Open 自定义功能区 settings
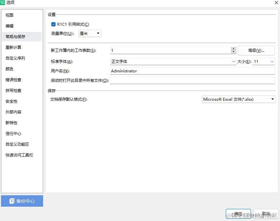The image size is (280, 221). pyautogui.click(x=22, y=144)
